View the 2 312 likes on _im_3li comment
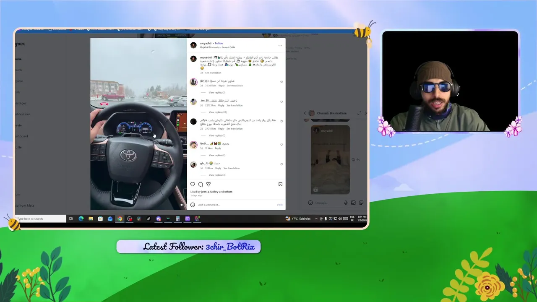Image resolution: width=537 pixels, height=302 pixels. point(211,105)
